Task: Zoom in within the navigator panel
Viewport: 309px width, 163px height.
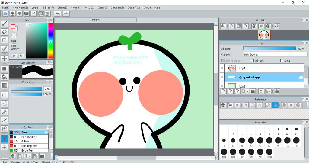Action: coord(231,26)
